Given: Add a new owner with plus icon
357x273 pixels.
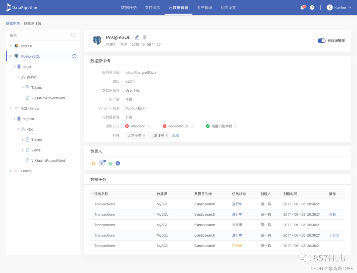Looking at the screenshot, I should pyautogui.click(x=118, y=163).
